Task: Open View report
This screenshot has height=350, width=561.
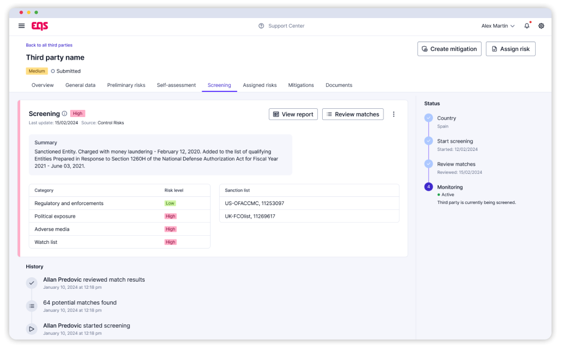Action: point(293,114)
